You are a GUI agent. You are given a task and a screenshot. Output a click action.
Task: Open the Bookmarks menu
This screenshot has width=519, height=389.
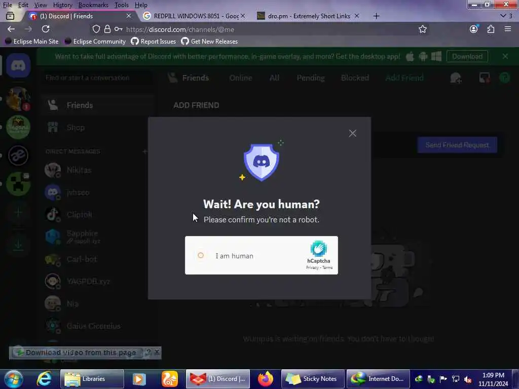(x=93, y=5)
